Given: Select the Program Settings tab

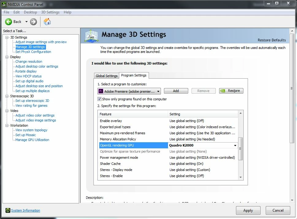Looking at the screenshot, I should coord(134,75).
